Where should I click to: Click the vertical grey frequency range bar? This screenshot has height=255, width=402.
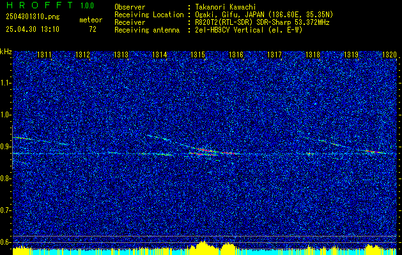pos(12,147)
